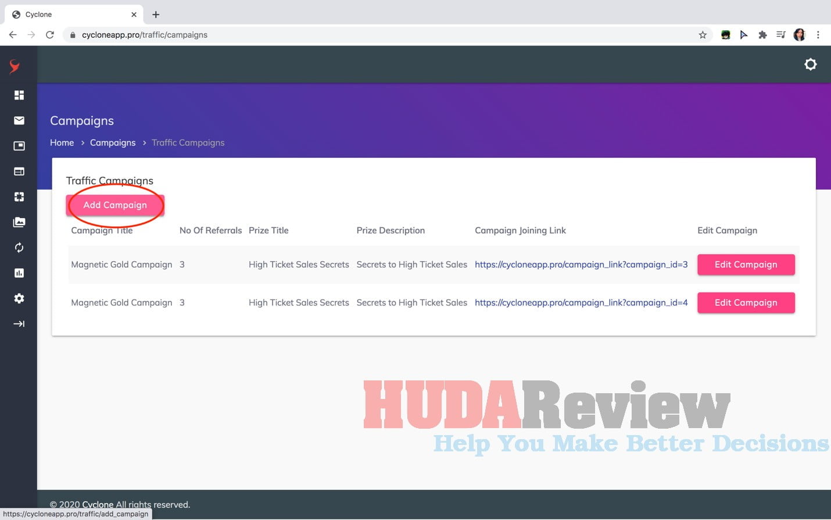
Task: Close the Cyclone browser tab
Action: 134,15
